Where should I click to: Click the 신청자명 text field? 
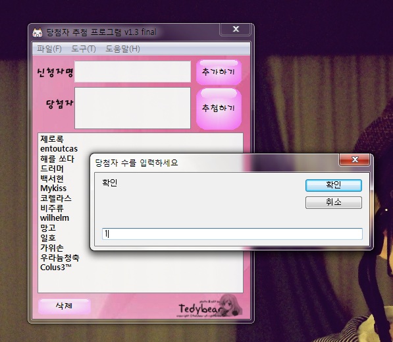pos(132,72)
